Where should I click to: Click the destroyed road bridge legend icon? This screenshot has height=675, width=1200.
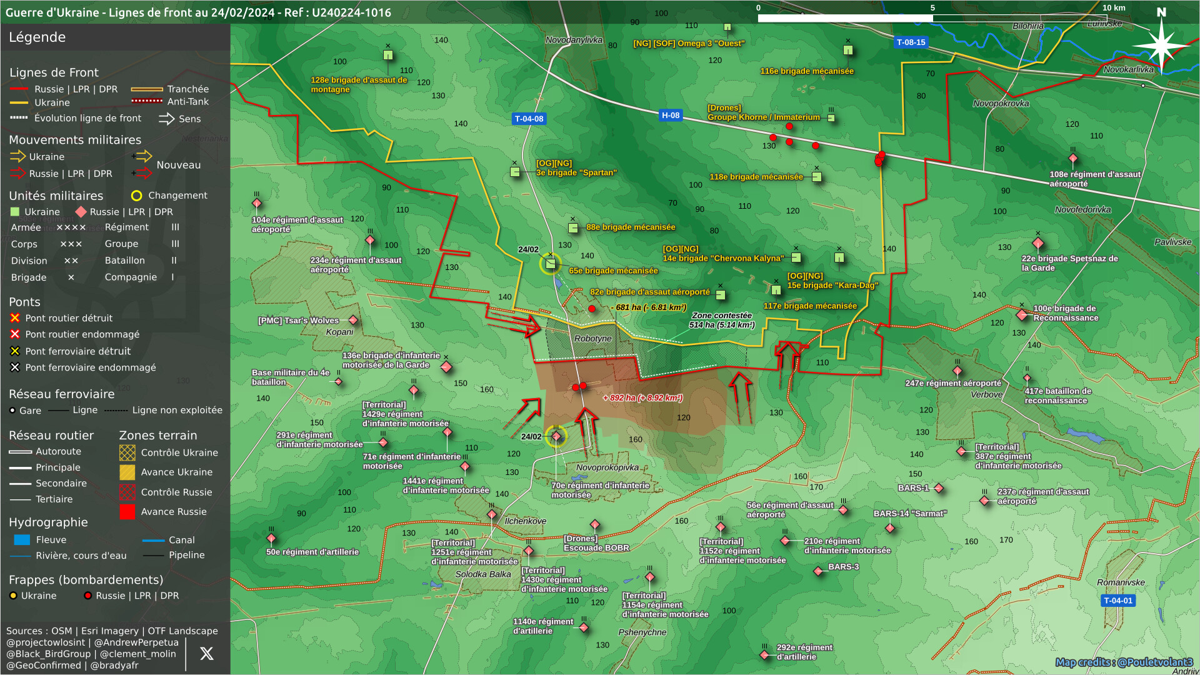tap(15, 318)
